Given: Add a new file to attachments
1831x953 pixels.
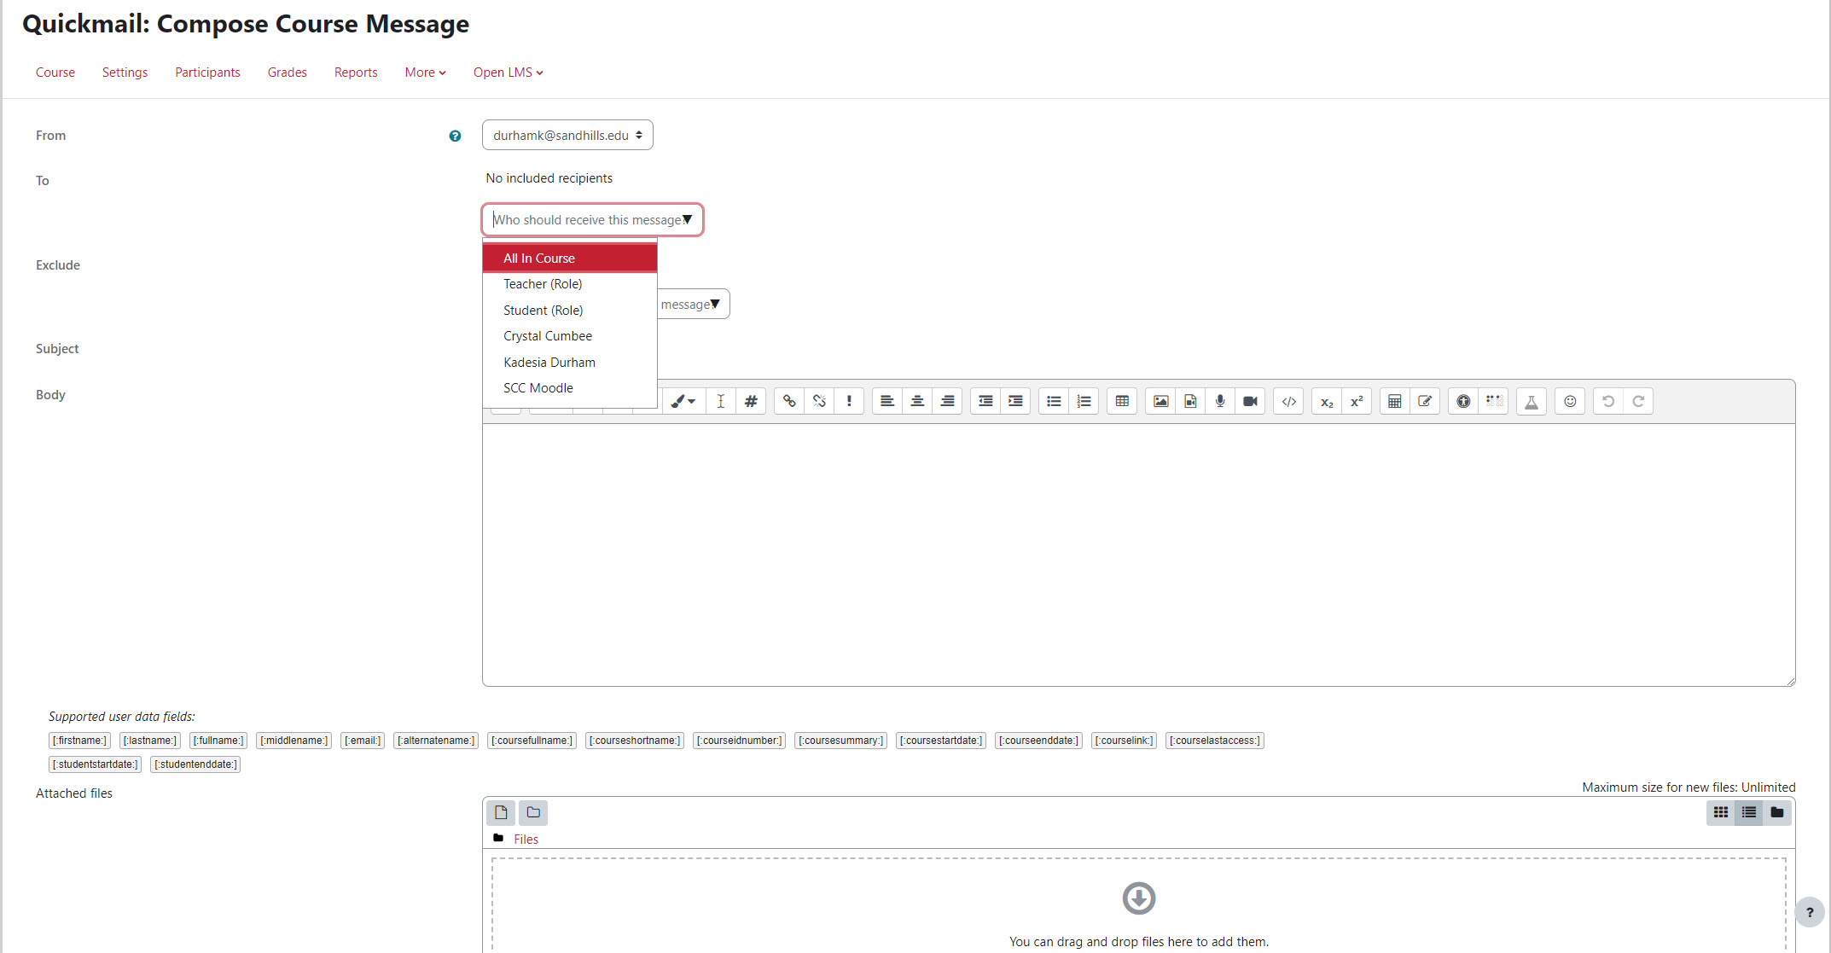Looking at the screenshot, I should tap(502, 812).
